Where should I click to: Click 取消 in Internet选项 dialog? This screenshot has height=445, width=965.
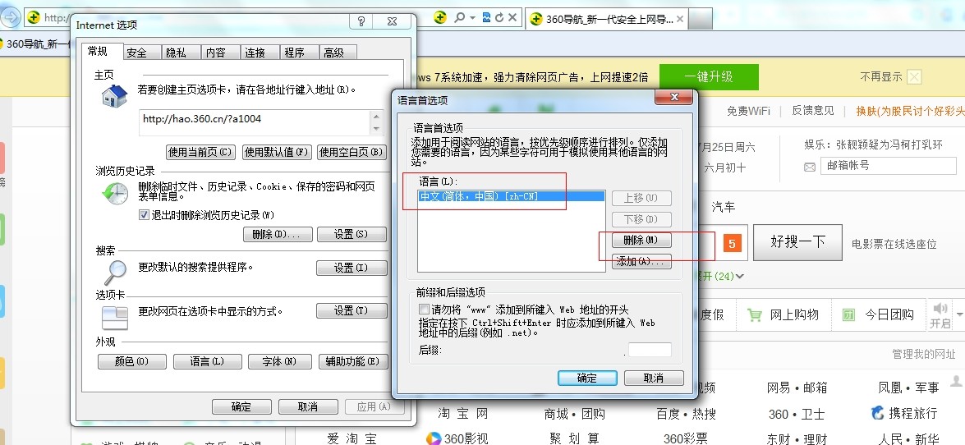click(308, 407)
